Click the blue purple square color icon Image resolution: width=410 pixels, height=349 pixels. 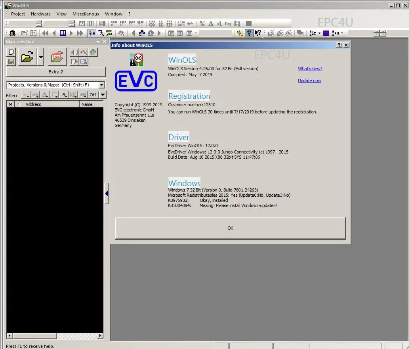click(x=326, y=33)
